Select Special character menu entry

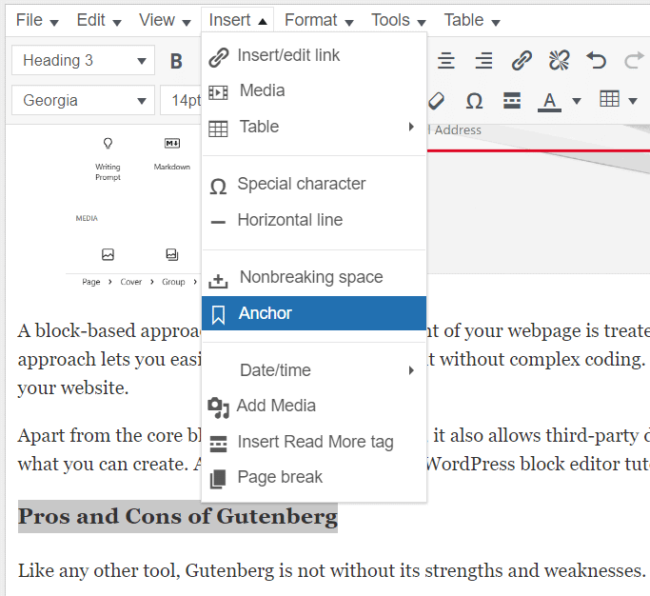(314, 184)
